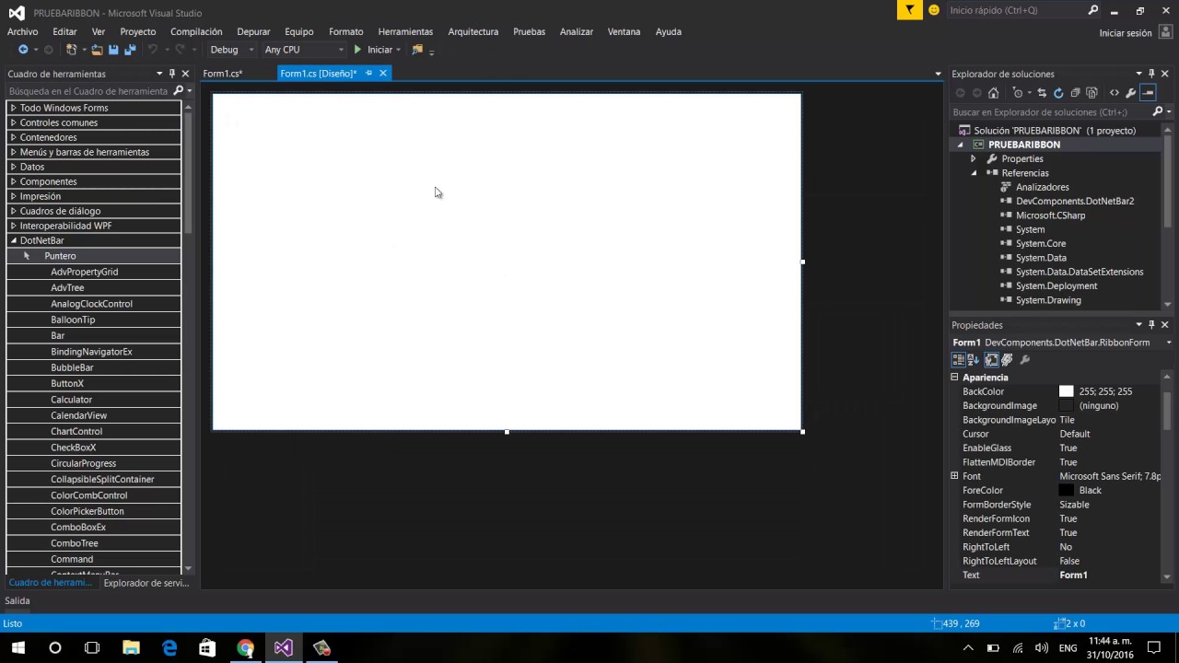
Task: Click the Iniciar sesión link
Action: click(1126, 33)
